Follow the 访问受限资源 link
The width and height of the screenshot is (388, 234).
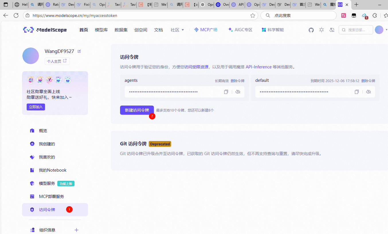click(x=196, y=67)
